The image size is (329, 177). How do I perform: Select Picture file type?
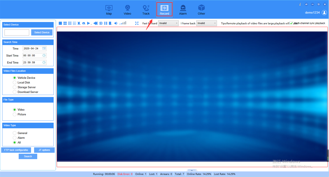(15, 114)
